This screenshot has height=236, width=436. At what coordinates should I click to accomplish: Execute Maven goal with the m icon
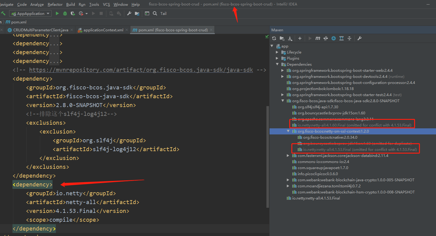pos(318,38)
